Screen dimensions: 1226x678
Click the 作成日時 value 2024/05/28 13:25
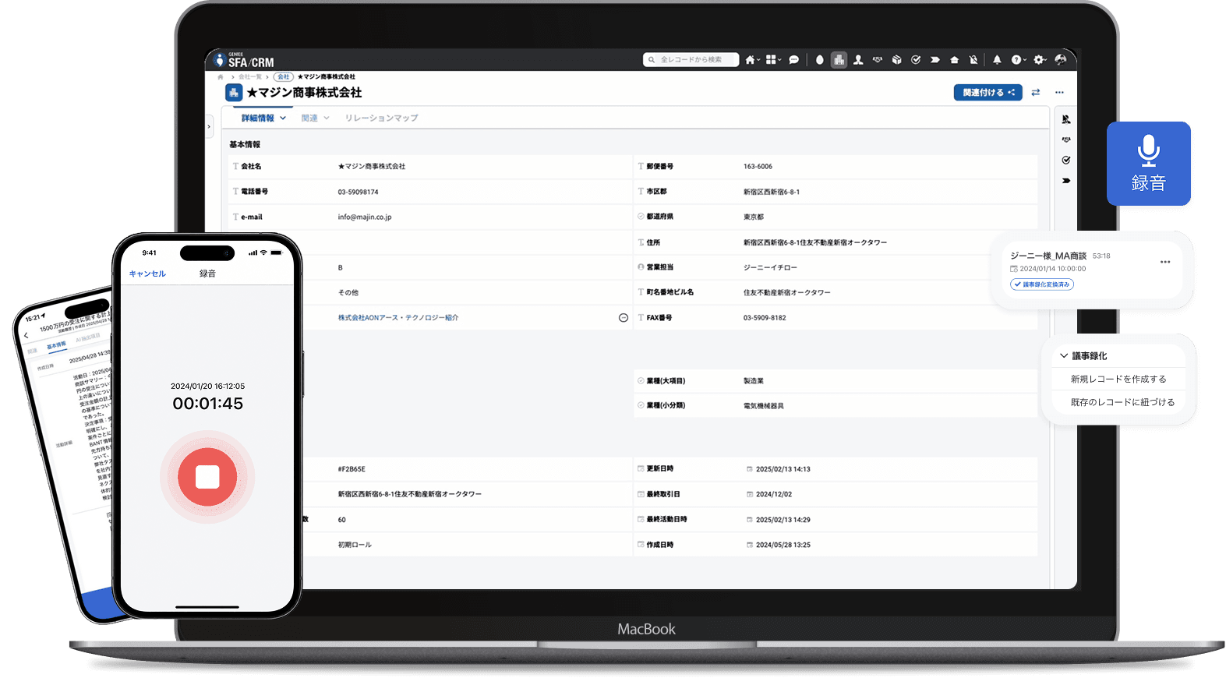click(x=783, y=545)
